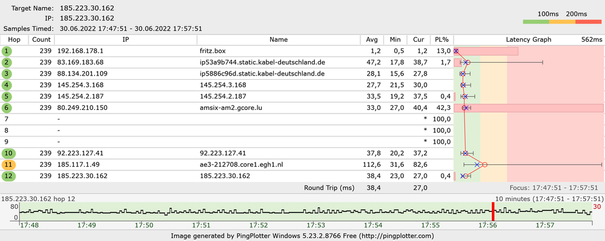Click the green 100ms legend swatch

point(536,22)
